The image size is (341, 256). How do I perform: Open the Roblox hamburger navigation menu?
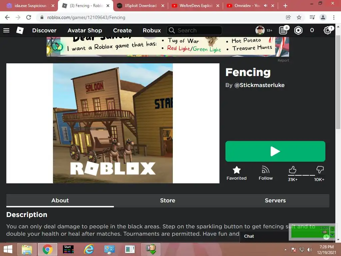click(6, 30)
